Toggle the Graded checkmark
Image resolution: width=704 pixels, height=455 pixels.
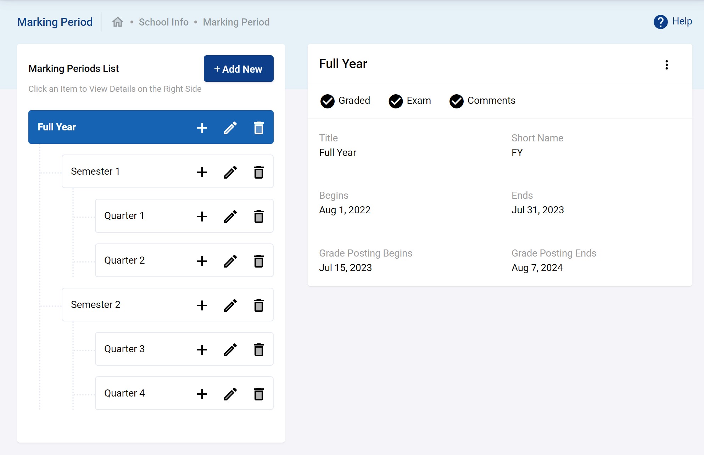(x=327, y=101)
